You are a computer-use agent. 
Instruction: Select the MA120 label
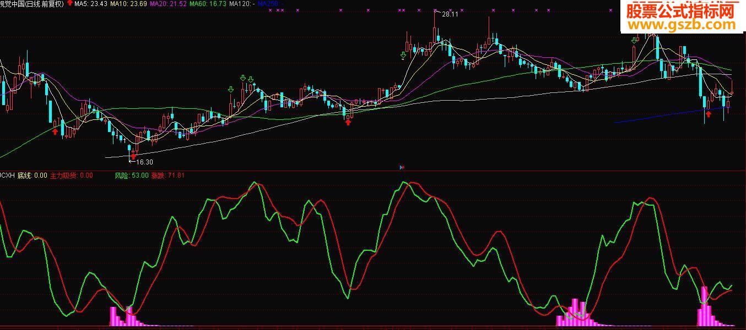click(x=241, y=4)
